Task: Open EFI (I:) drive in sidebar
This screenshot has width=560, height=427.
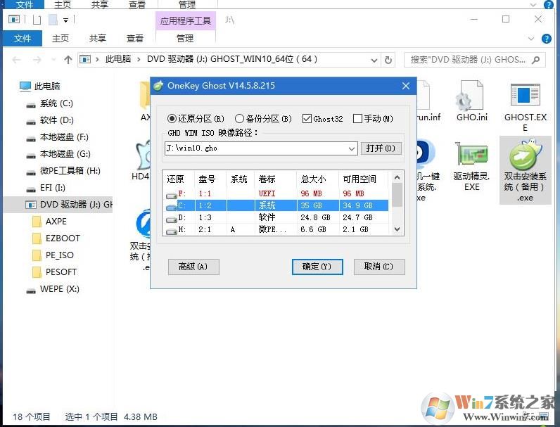Action: pos(46,187)
